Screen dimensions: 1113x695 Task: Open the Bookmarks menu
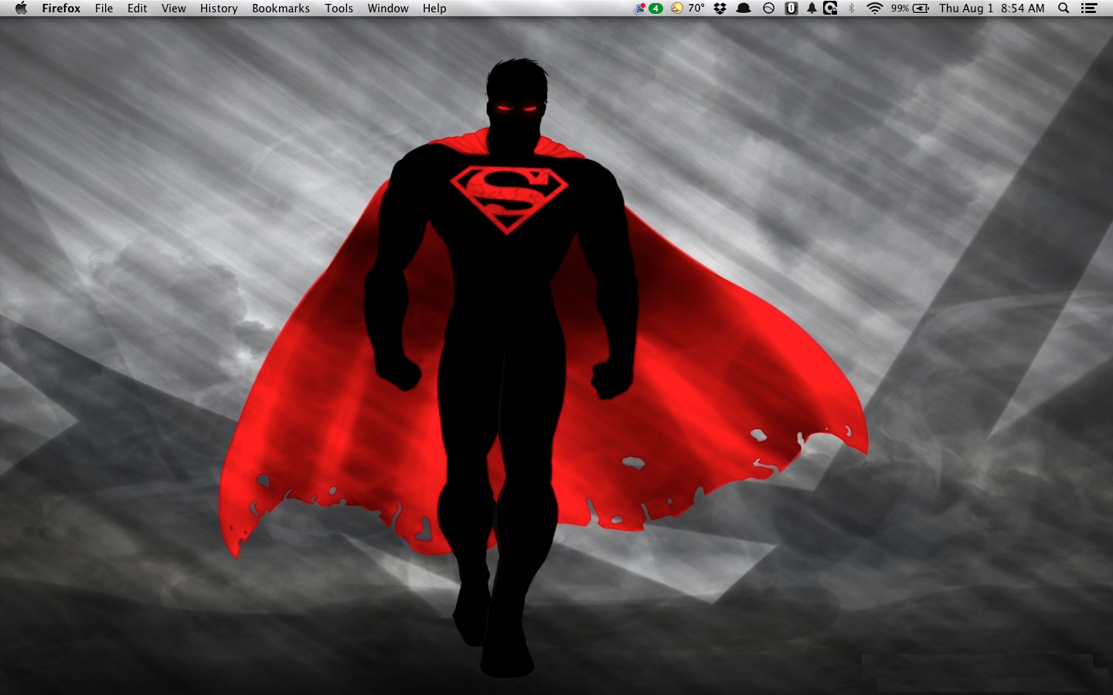281,8
